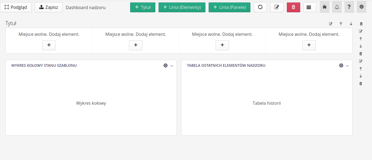Image resolution: width=372 pixels, height=160 pixels.
Task: Click gear icon on Wykres kołowy panel
Action: (x=166, y=65)
